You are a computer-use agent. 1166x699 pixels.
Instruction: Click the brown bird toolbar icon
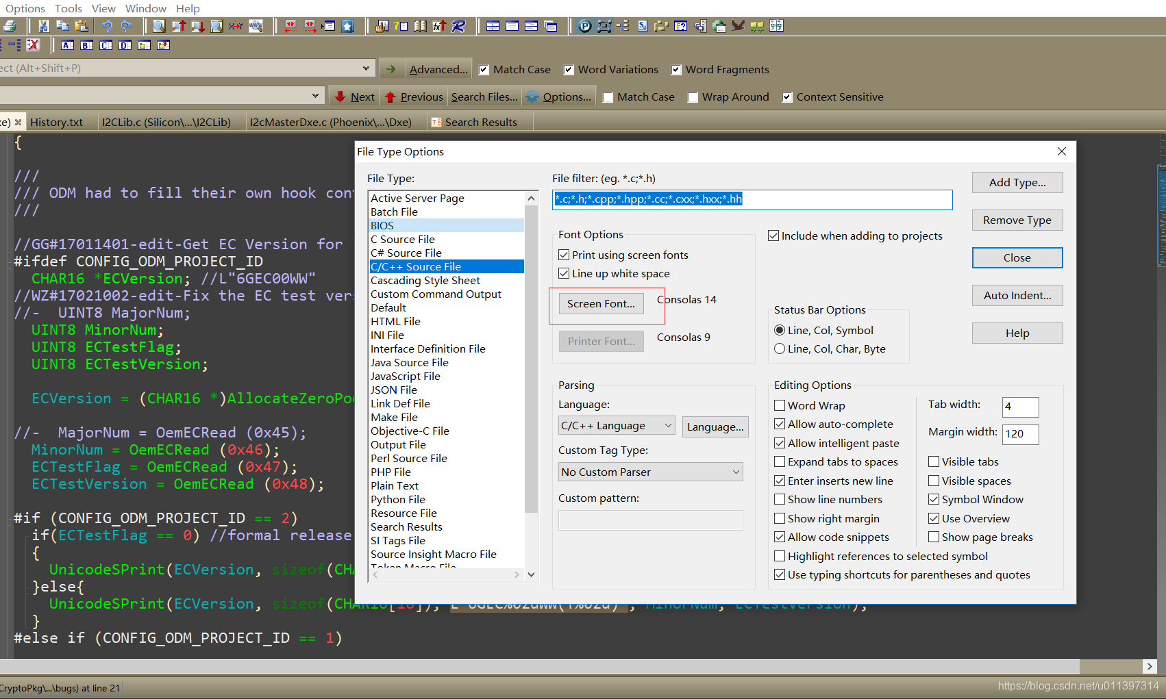tap(738, 26)
